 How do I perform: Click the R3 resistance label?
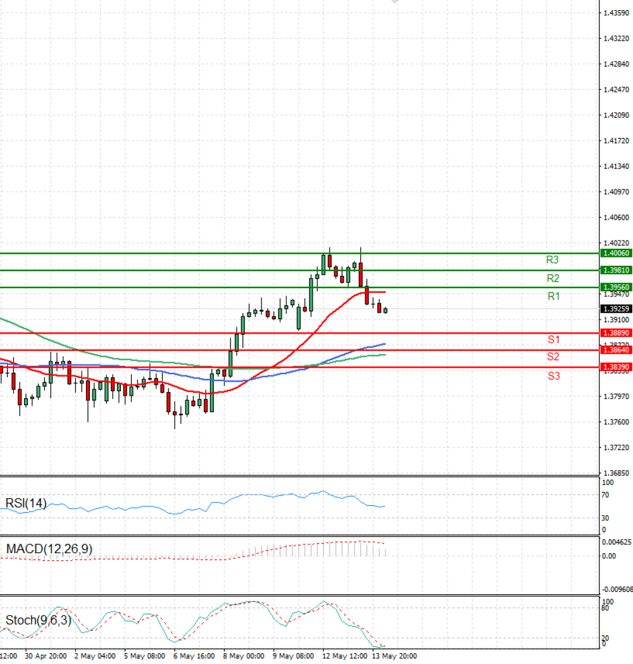552,260
